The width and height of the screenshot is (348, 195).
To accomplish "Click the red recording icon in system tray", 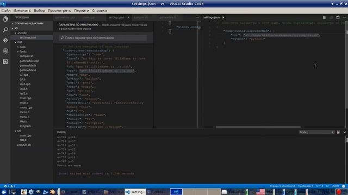I will [339, 192].
